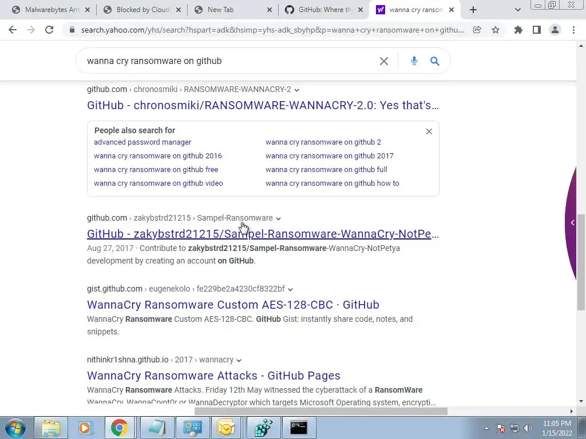Screen dimensions: 586x439
Task: Bookmark this page with the star
Action: tap(496, 30)
